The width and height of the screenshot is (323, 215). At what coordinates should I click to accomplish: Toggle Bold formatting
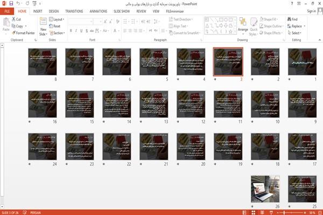tap(71, 31)
